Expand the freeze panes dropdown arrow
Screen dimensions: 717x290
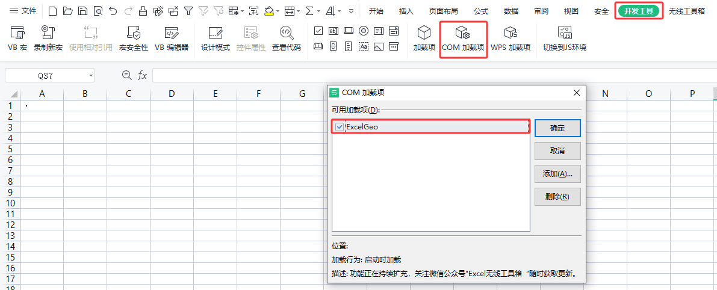[x=242, y=11]
